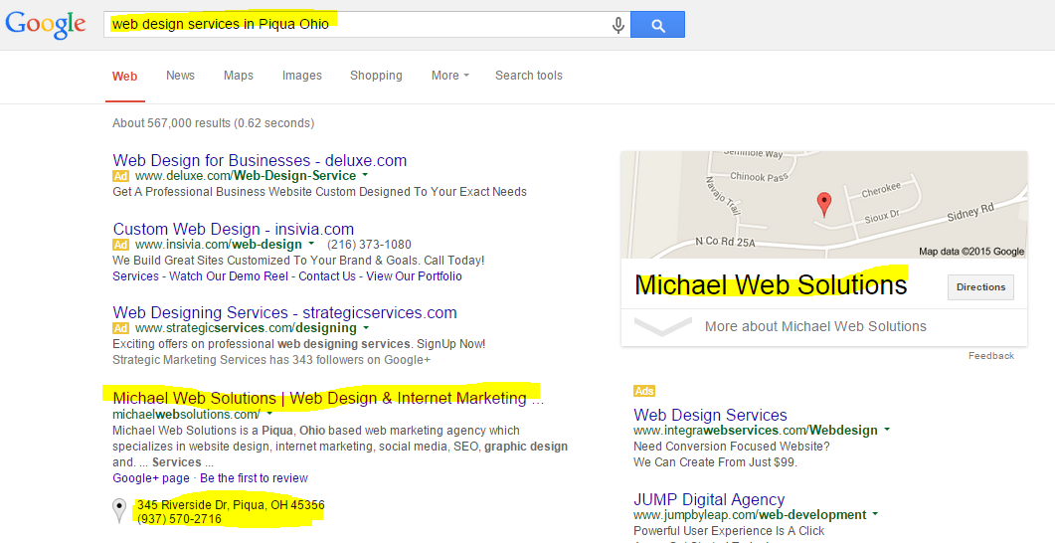Open the Google+ page link

coord(151,478)
